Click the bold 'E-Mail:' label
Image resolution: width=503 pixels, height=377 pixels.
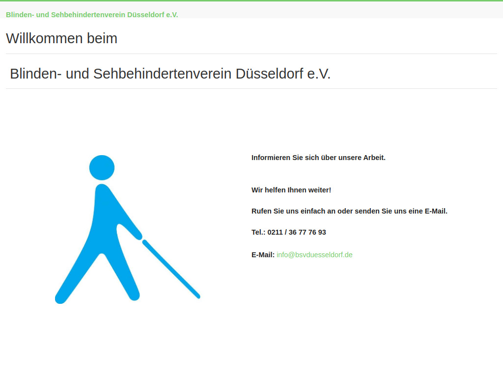click(x=262, y=254)
